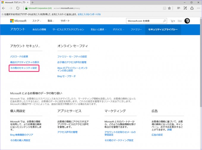
Task: Open パスワードの変更 link
Action: click(x=19, y=57)
